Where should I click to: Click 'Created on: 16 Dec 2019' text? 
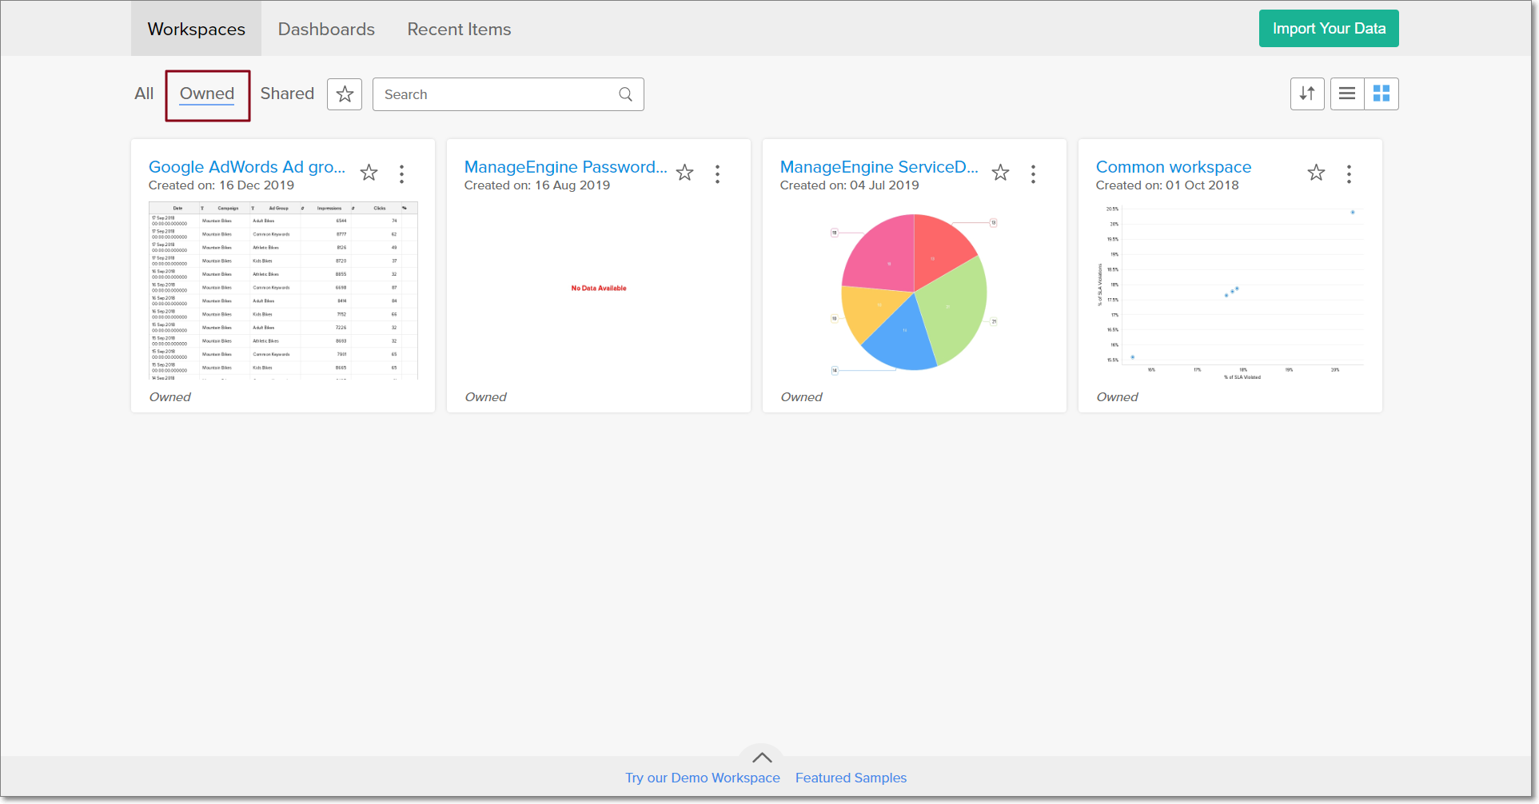[x=221, y=185]
